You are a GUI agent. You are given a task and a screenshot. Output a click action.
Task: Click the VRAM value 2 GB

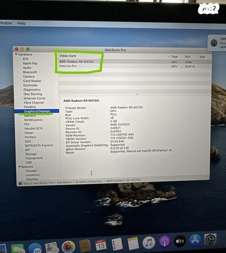point(114,121)
